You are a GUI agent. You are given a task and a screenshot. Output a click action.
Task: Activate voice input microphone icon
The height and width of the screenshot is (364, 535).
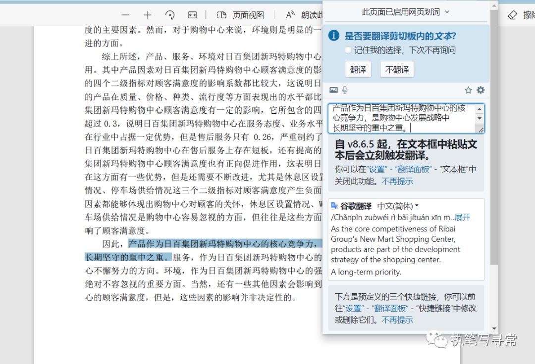click(x=345, y=90)
